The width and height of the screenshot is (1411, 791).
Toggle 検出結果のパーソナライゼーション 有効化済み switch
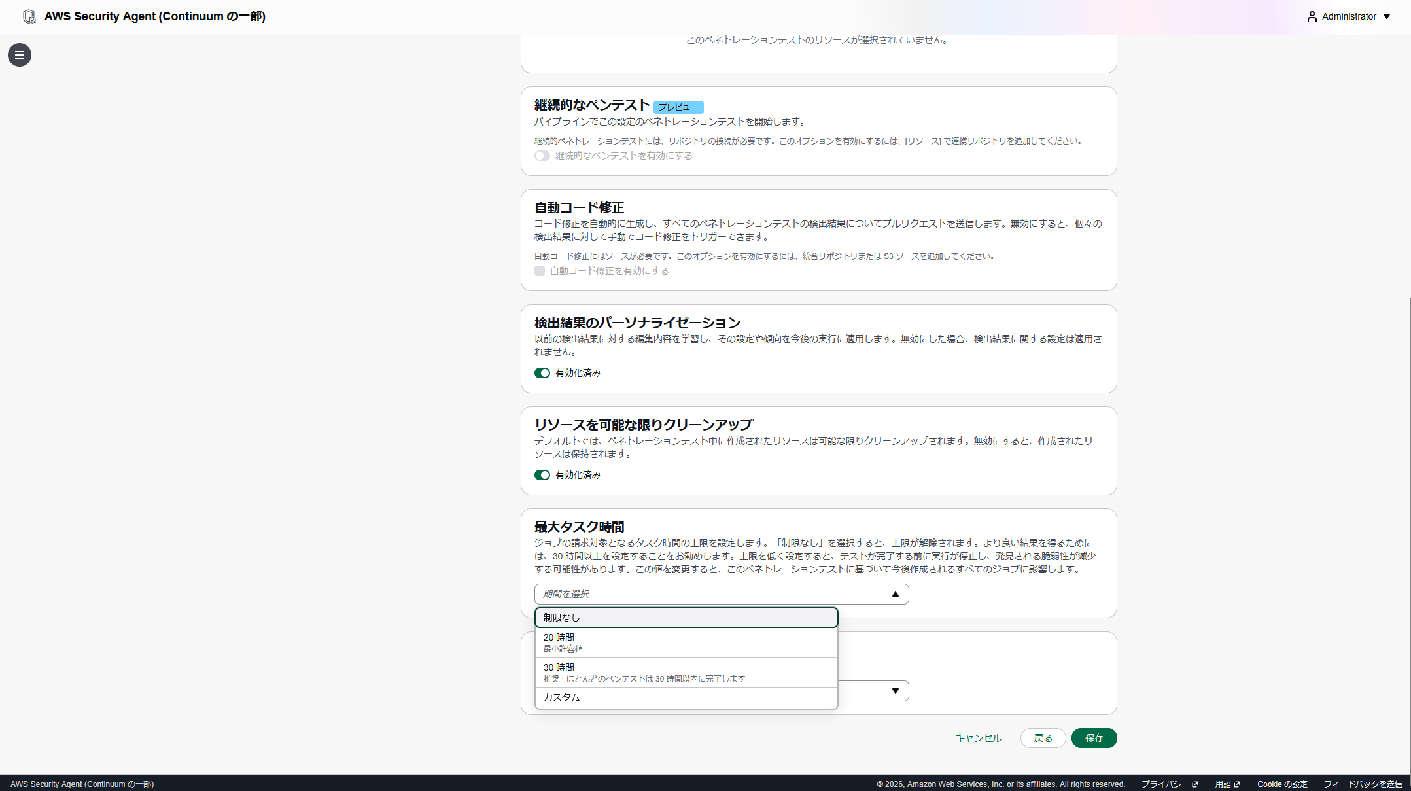[542, 373]
